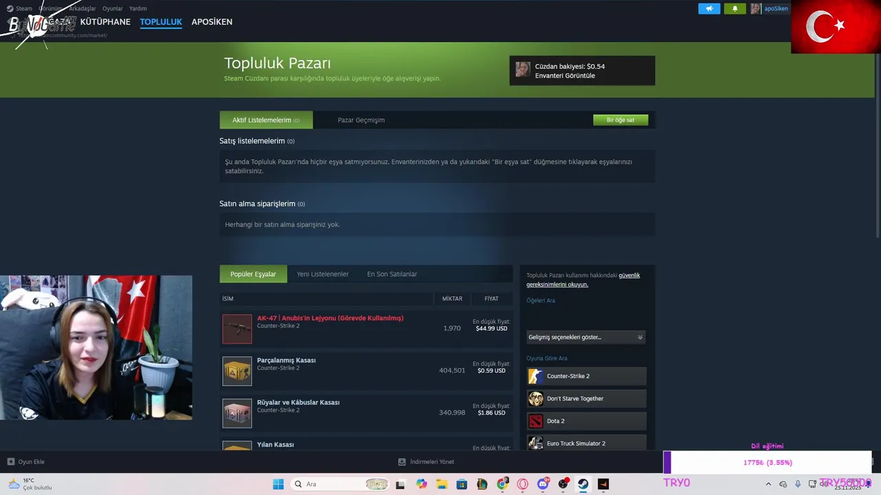881x495 pixels.
Task: Click the Windows taskbar Ara search field
Action: pos(341,484)
